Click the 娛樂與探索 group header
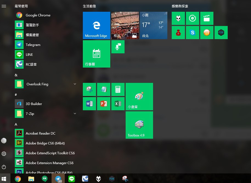 tap(180, 6)
